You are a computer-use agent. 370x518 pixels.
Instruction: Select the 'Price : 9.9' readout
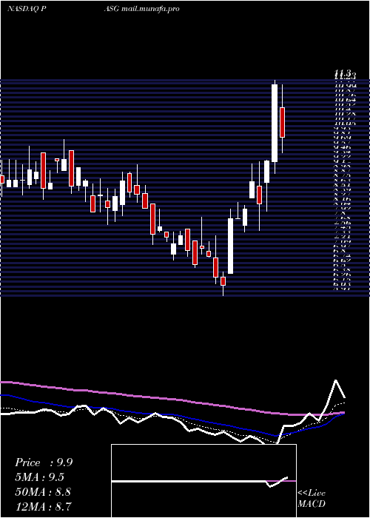tap(44, 462)
